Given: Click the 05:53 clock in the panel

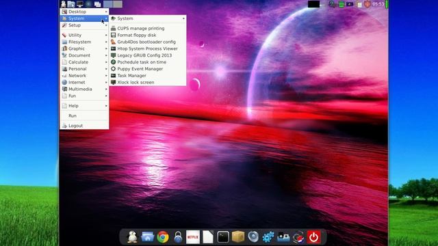Looking at the screenshot, I should [x=378, y=4].
